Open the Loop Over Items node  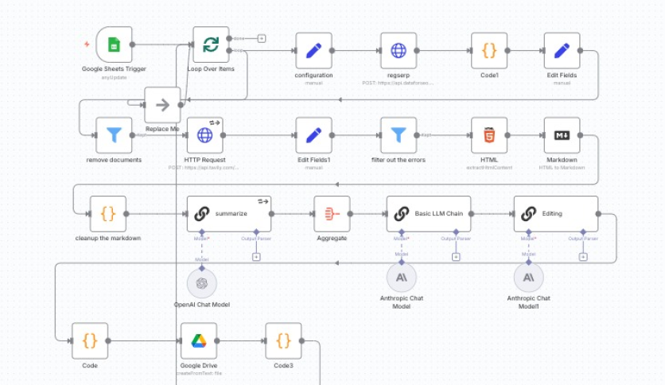[211, 45]
